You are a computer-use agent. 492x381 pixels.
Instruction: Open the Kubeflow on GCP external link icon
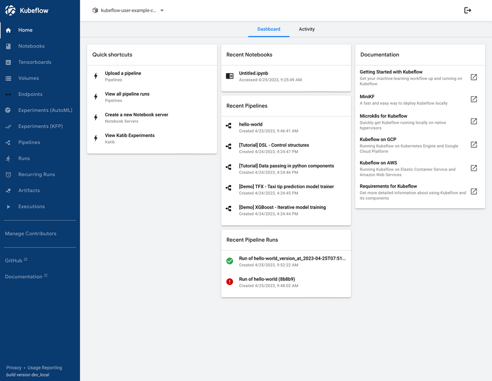tap(473, 145)
